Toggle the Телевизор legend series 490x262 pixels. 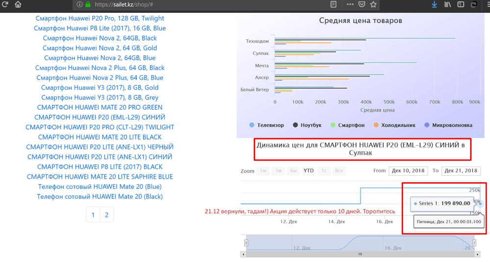pyautogui.click(x=267, y=125)
